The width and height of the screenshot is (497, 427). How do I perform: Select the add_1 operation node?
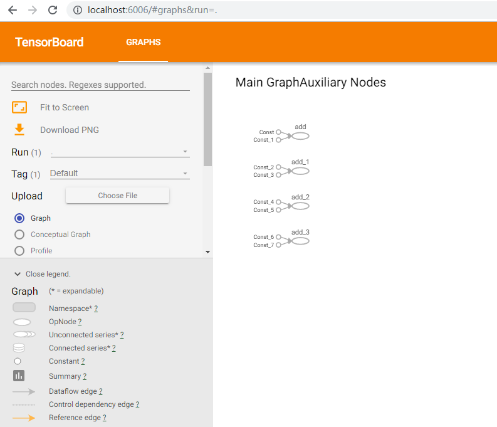coord(300,171)
